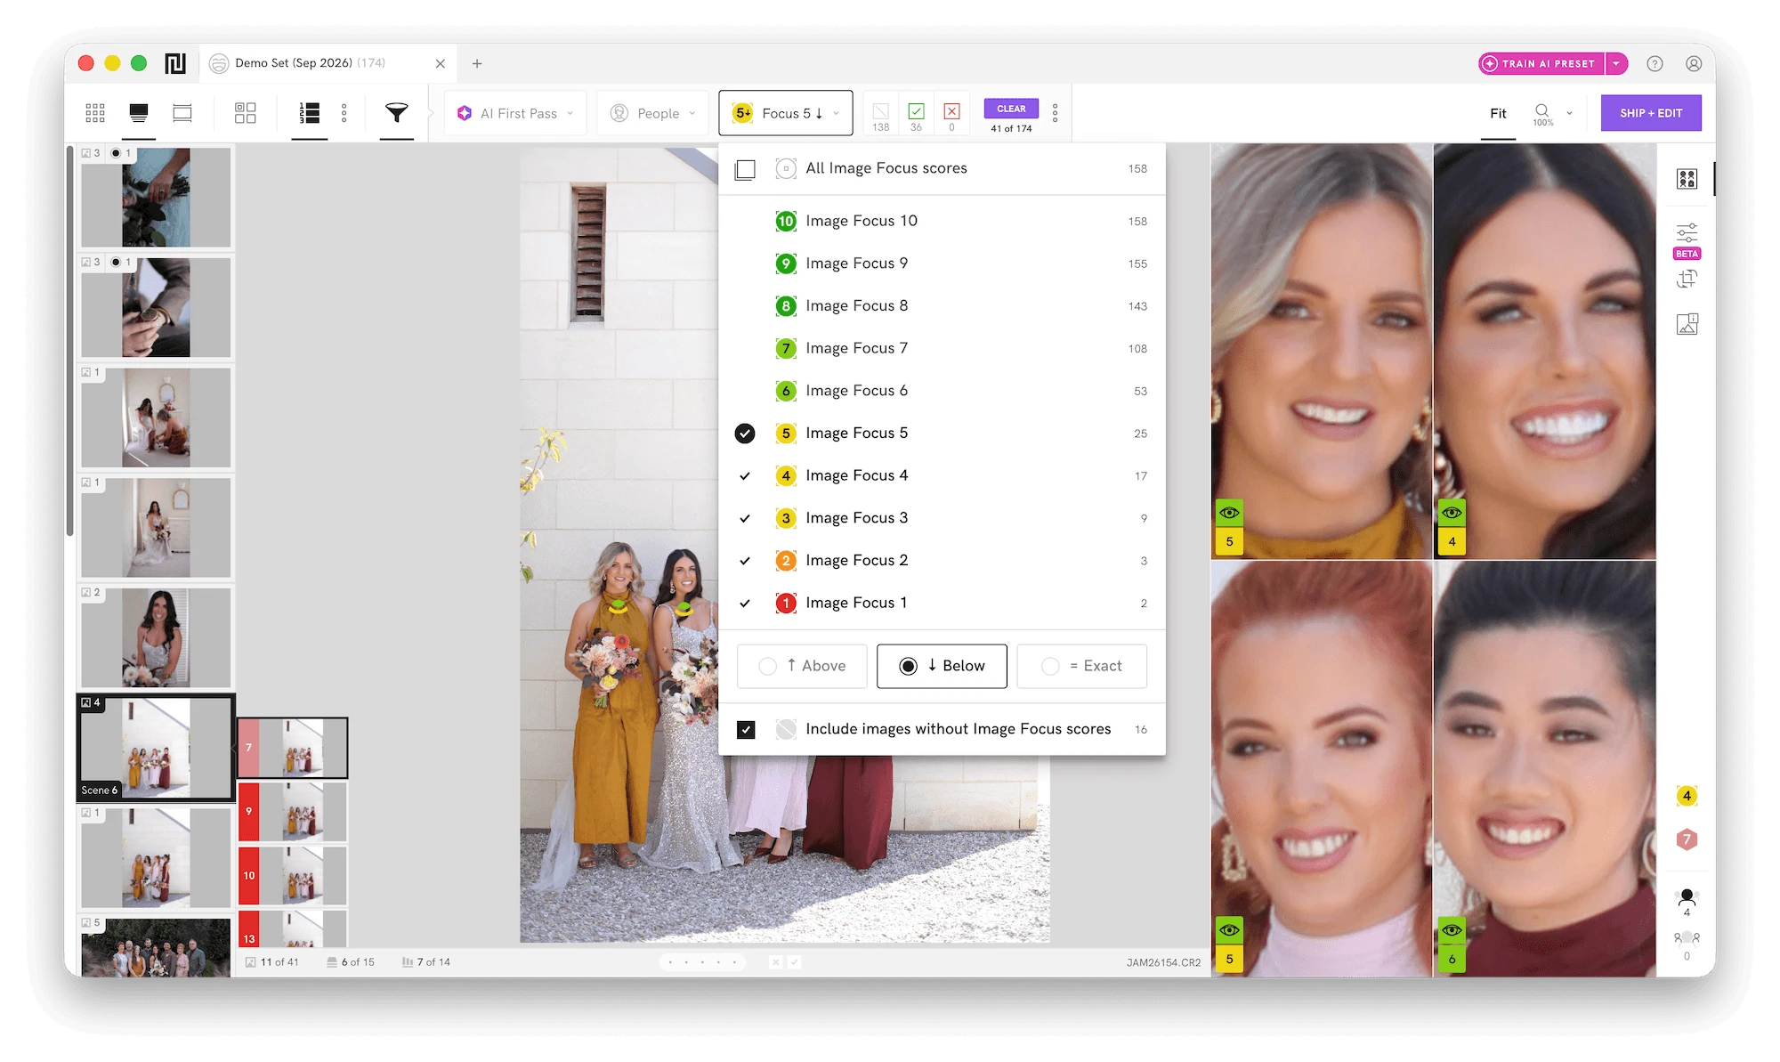Open filter bar more options menu

point(1056,113)
